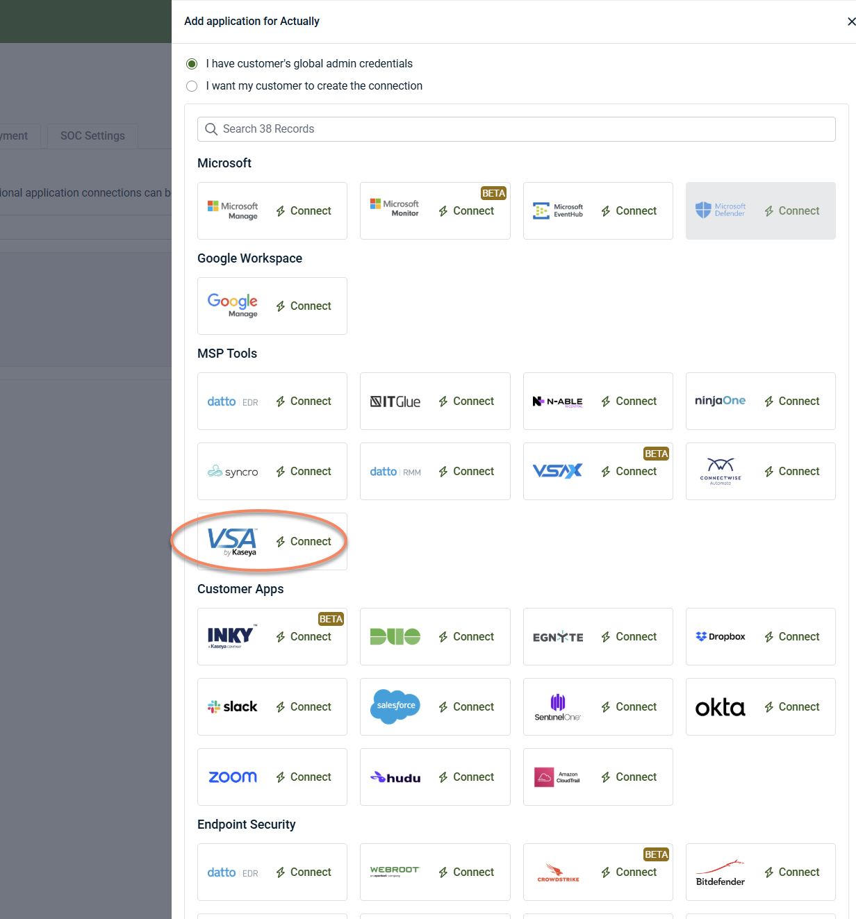Connect the CrowdStrike beta integration

pos(629,872)
